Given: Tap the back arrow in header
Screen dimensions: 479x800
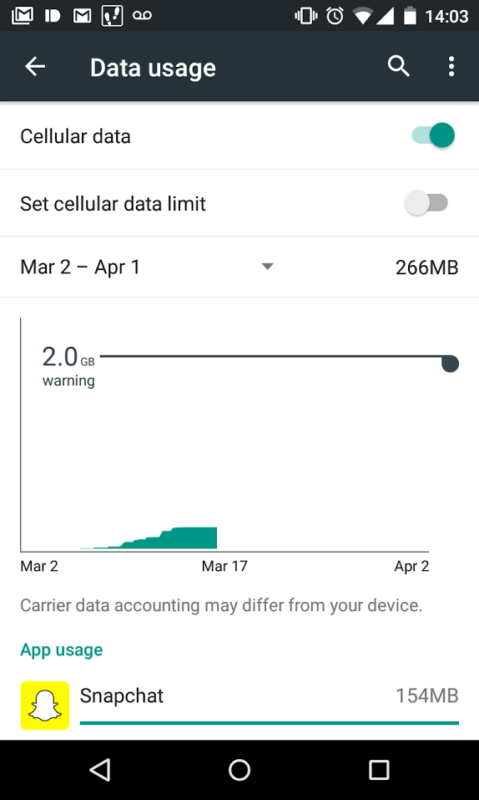Looking at the screenshot, I should (35, 67).
